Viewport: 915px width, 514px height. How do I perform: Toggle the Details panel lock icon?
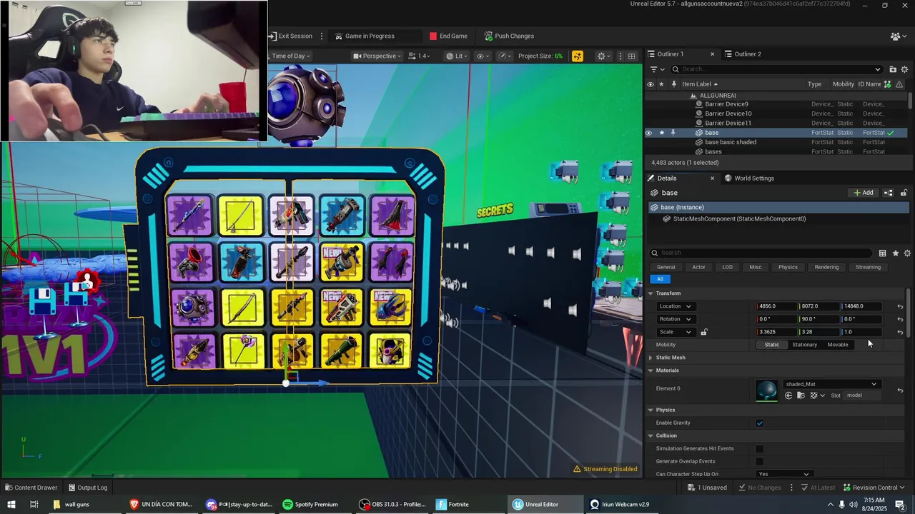pos(904,193)
